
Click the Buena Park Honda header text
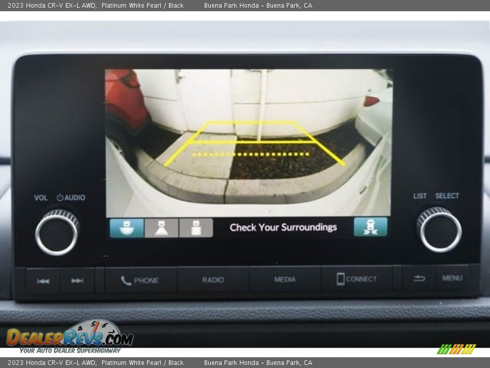point(258,6)
